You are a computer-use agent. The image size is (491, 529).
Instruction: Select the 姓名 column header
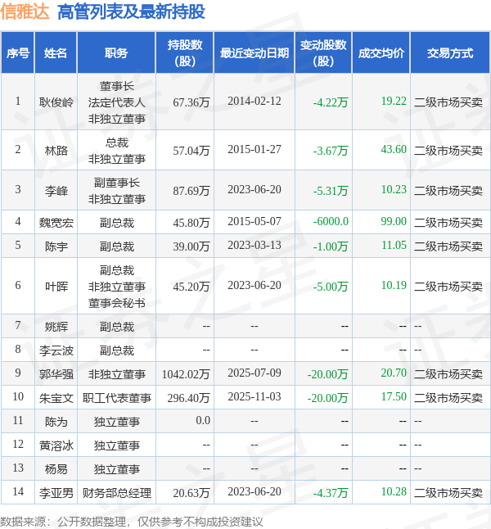coord(56,53)
